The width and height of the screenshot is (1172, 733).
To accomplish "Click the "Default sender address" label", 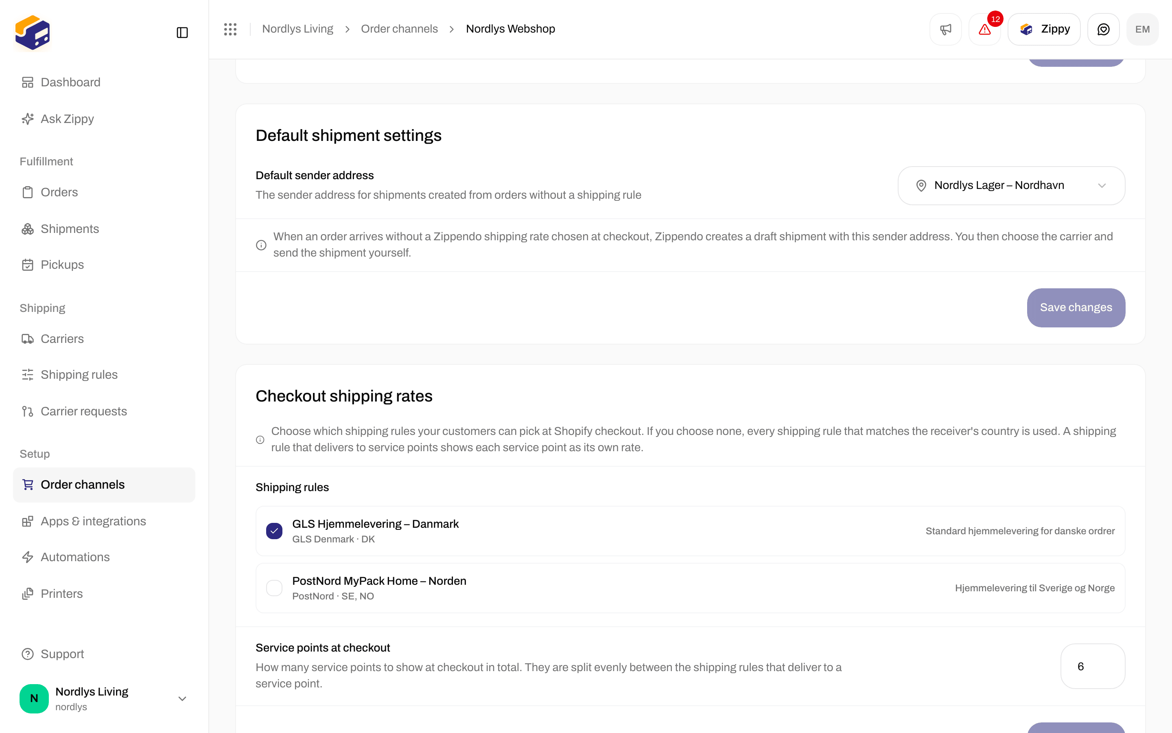I will [x=315, y=176].
